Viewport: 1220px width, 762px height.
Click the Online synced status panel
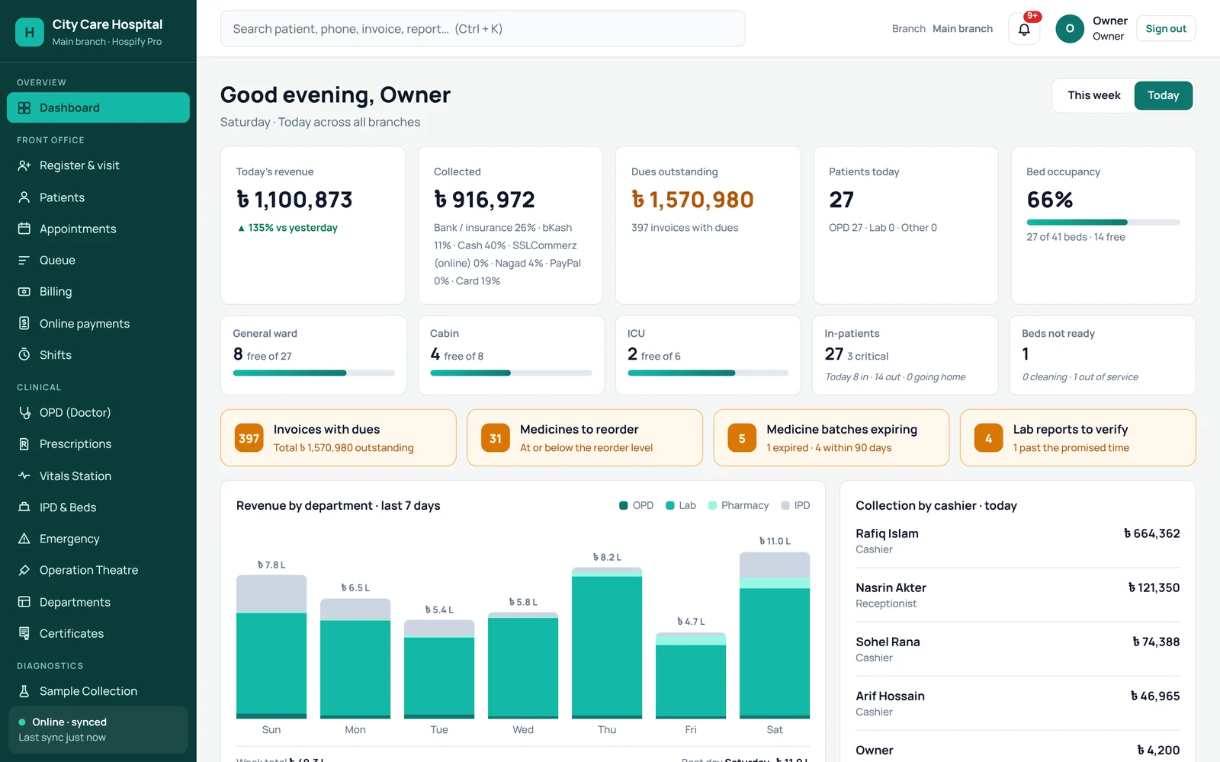click(98, 729)
